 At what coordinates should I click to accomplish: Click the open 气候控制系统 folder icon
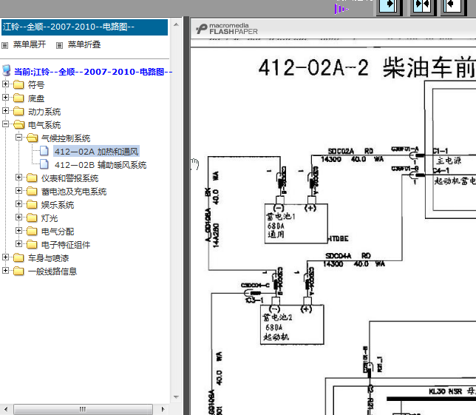33,138
